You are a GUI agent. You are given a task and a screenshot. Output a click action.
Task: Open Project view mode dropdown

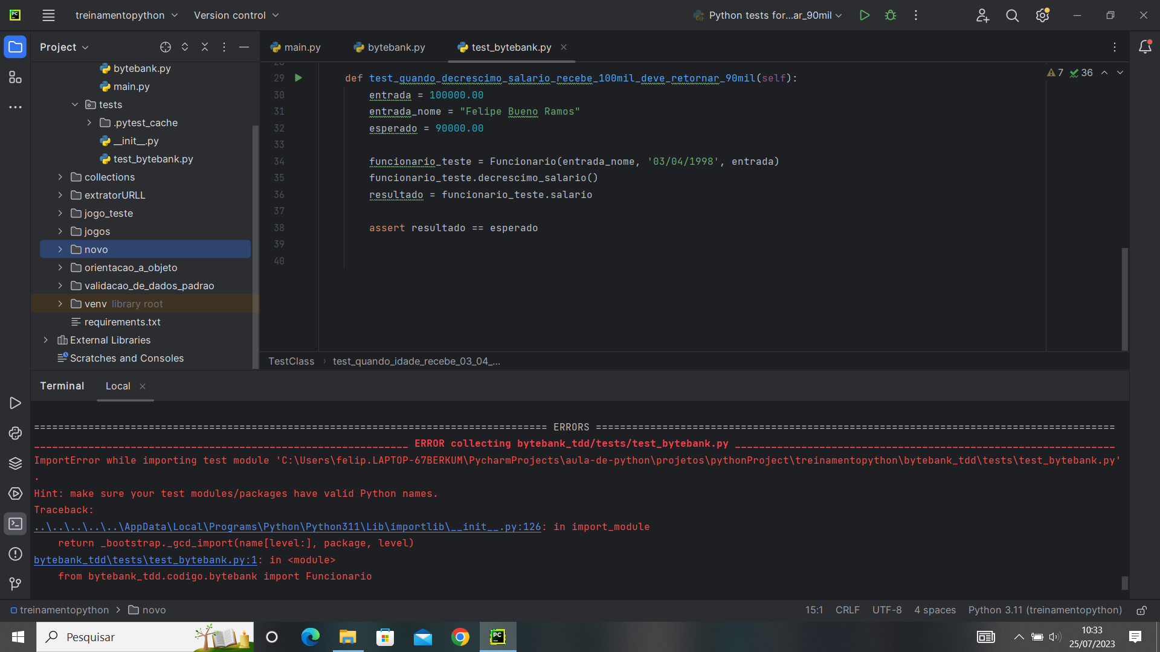click(64, 47)
